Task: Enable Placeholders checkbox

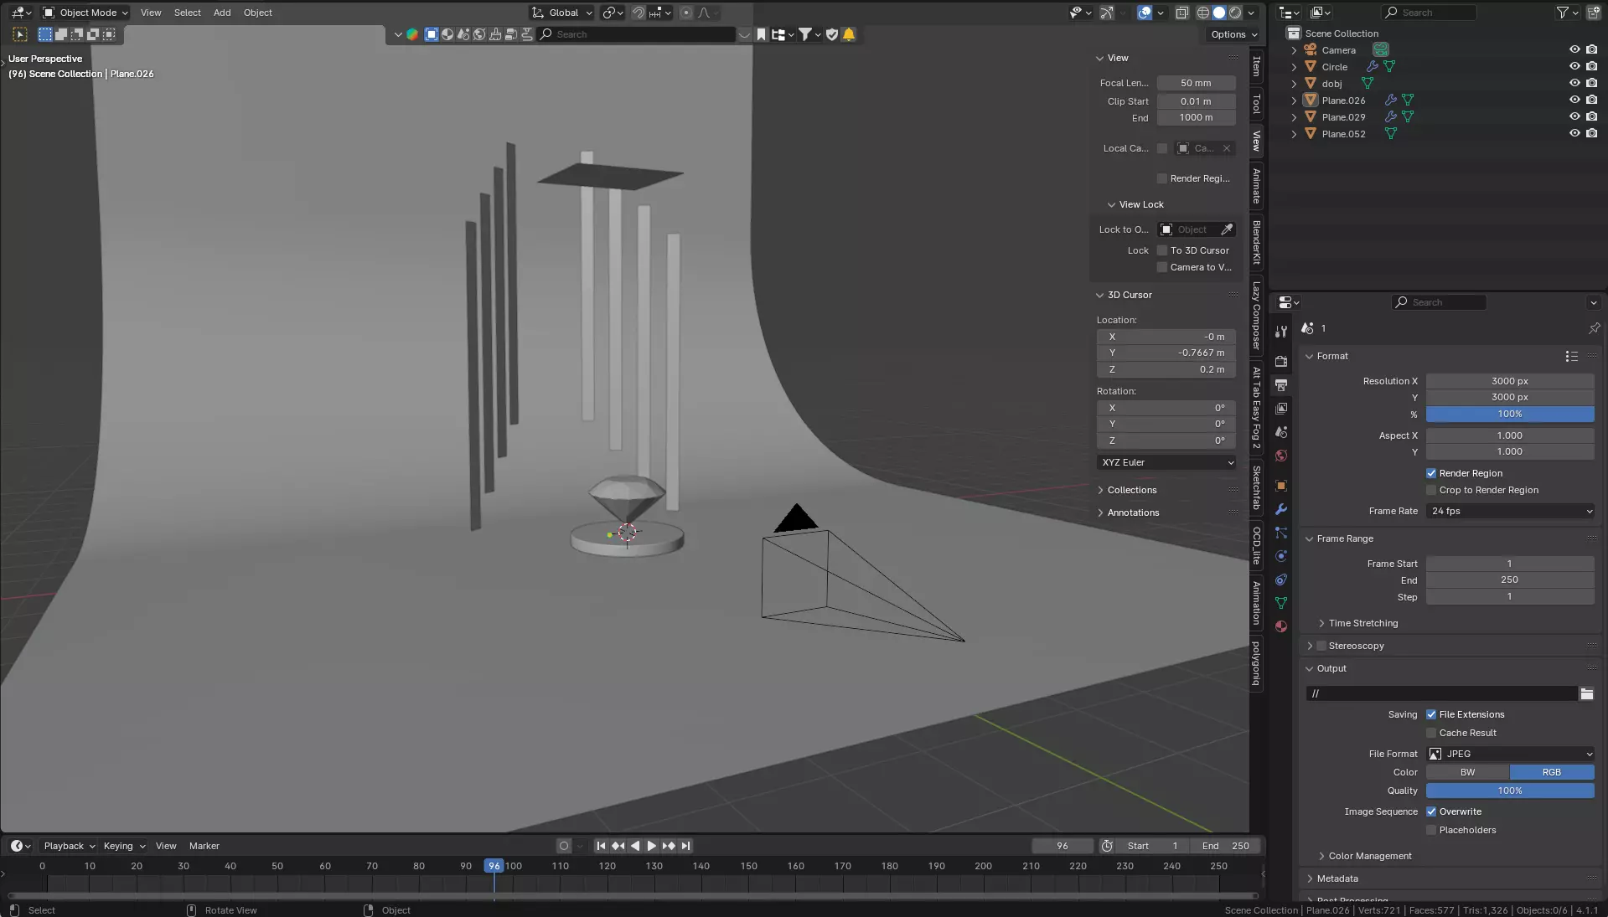Action: click(1431, 830)
